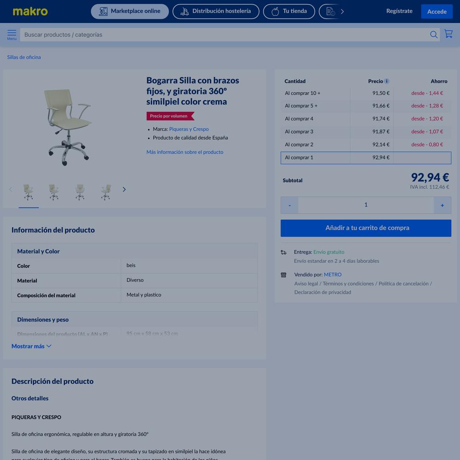Select the Marketplace online tab

point(130,11)
